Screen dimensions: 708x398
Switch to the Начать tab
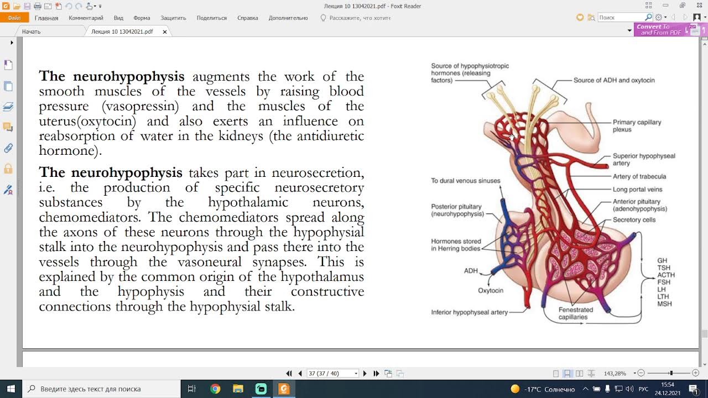(31, 32)
